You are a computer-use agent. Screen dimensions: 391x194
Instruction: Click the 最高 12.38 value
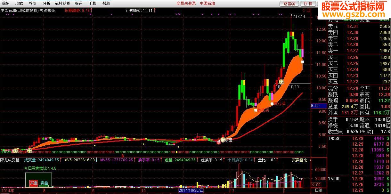click(384, 94)
